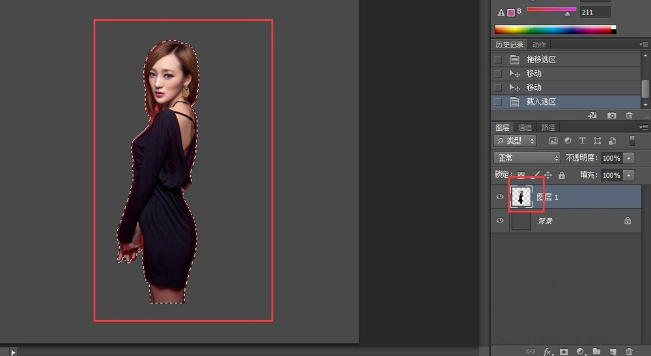This screenshot has width=651, height=356.
Task: Switch to the 动作 tab
Action: 539,44
